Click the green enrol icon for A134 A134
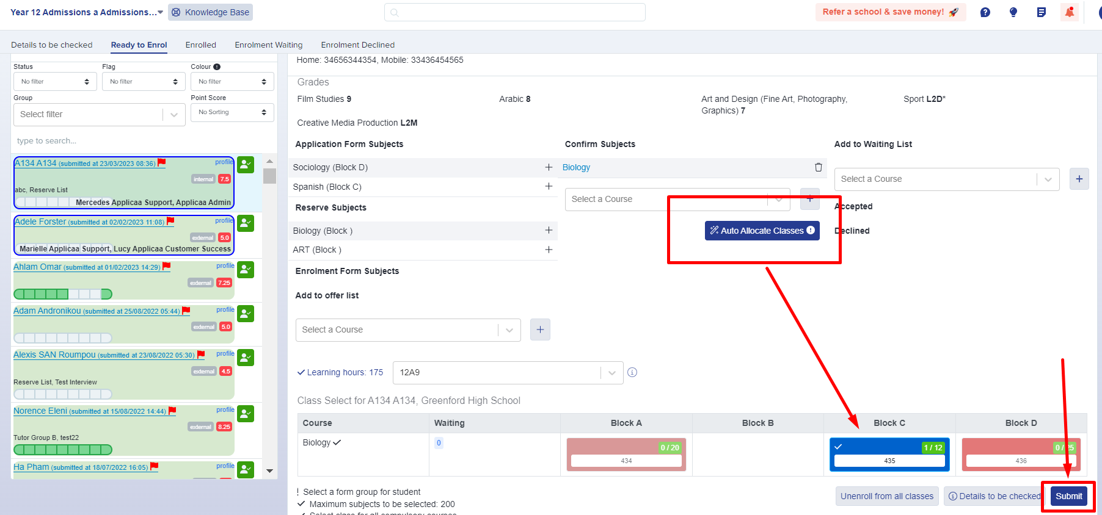Viewport: 1102px width, 515px height. 246,165
